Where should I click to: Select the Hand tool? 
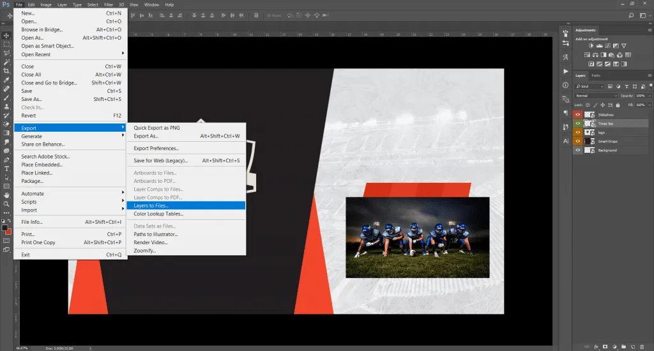coord(6,194)
